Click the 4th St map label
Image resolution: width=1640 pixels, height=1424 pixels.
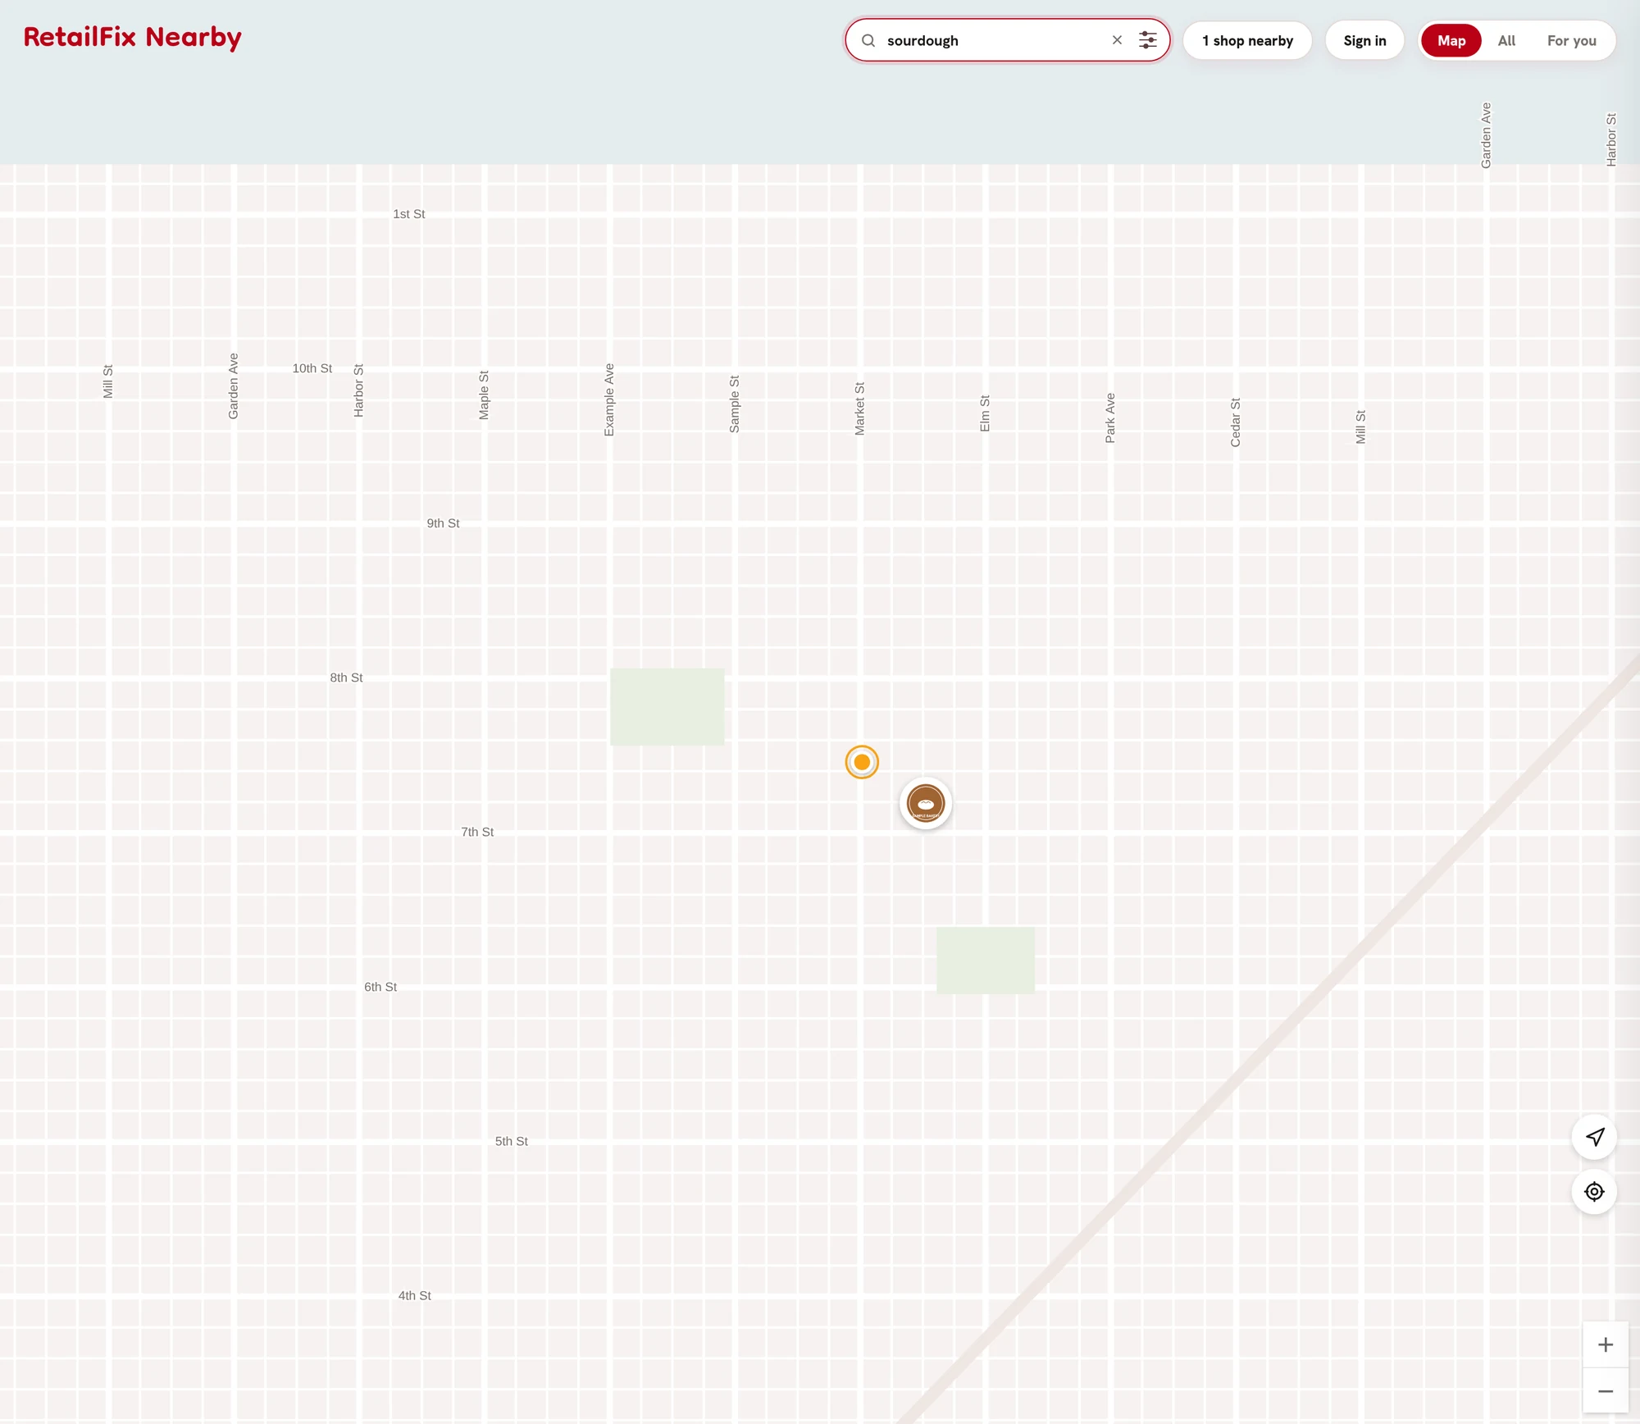click(414, 1295)
